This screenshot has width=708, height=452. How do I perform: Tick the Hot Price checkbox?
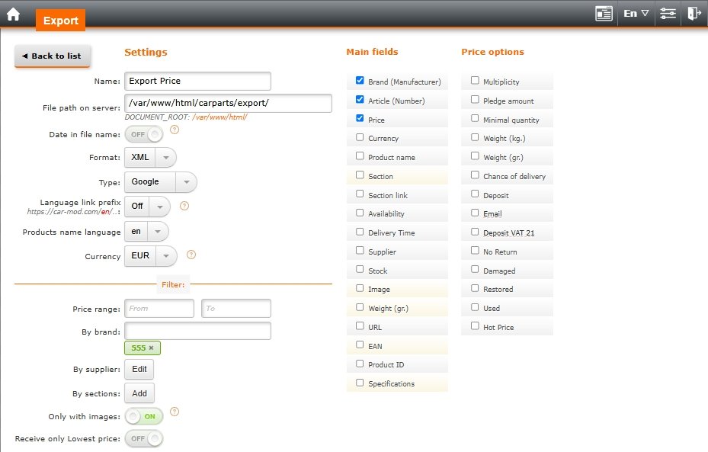pos(475,327)
